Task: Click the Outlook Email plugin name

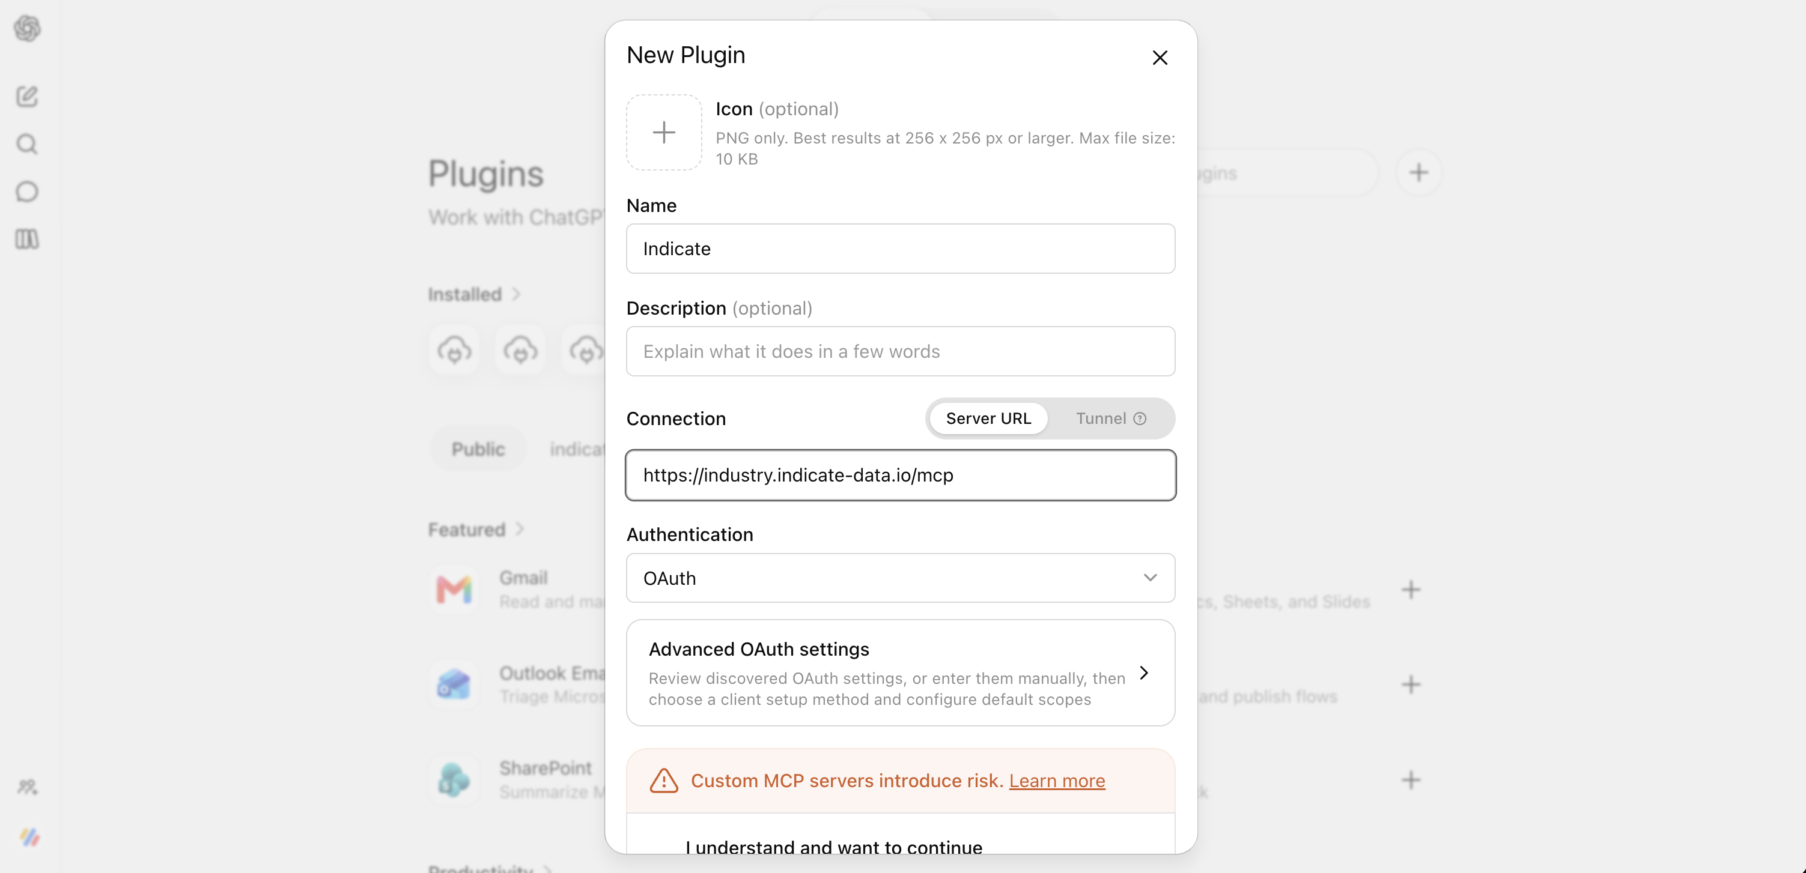Action: (x=552, y=673)
